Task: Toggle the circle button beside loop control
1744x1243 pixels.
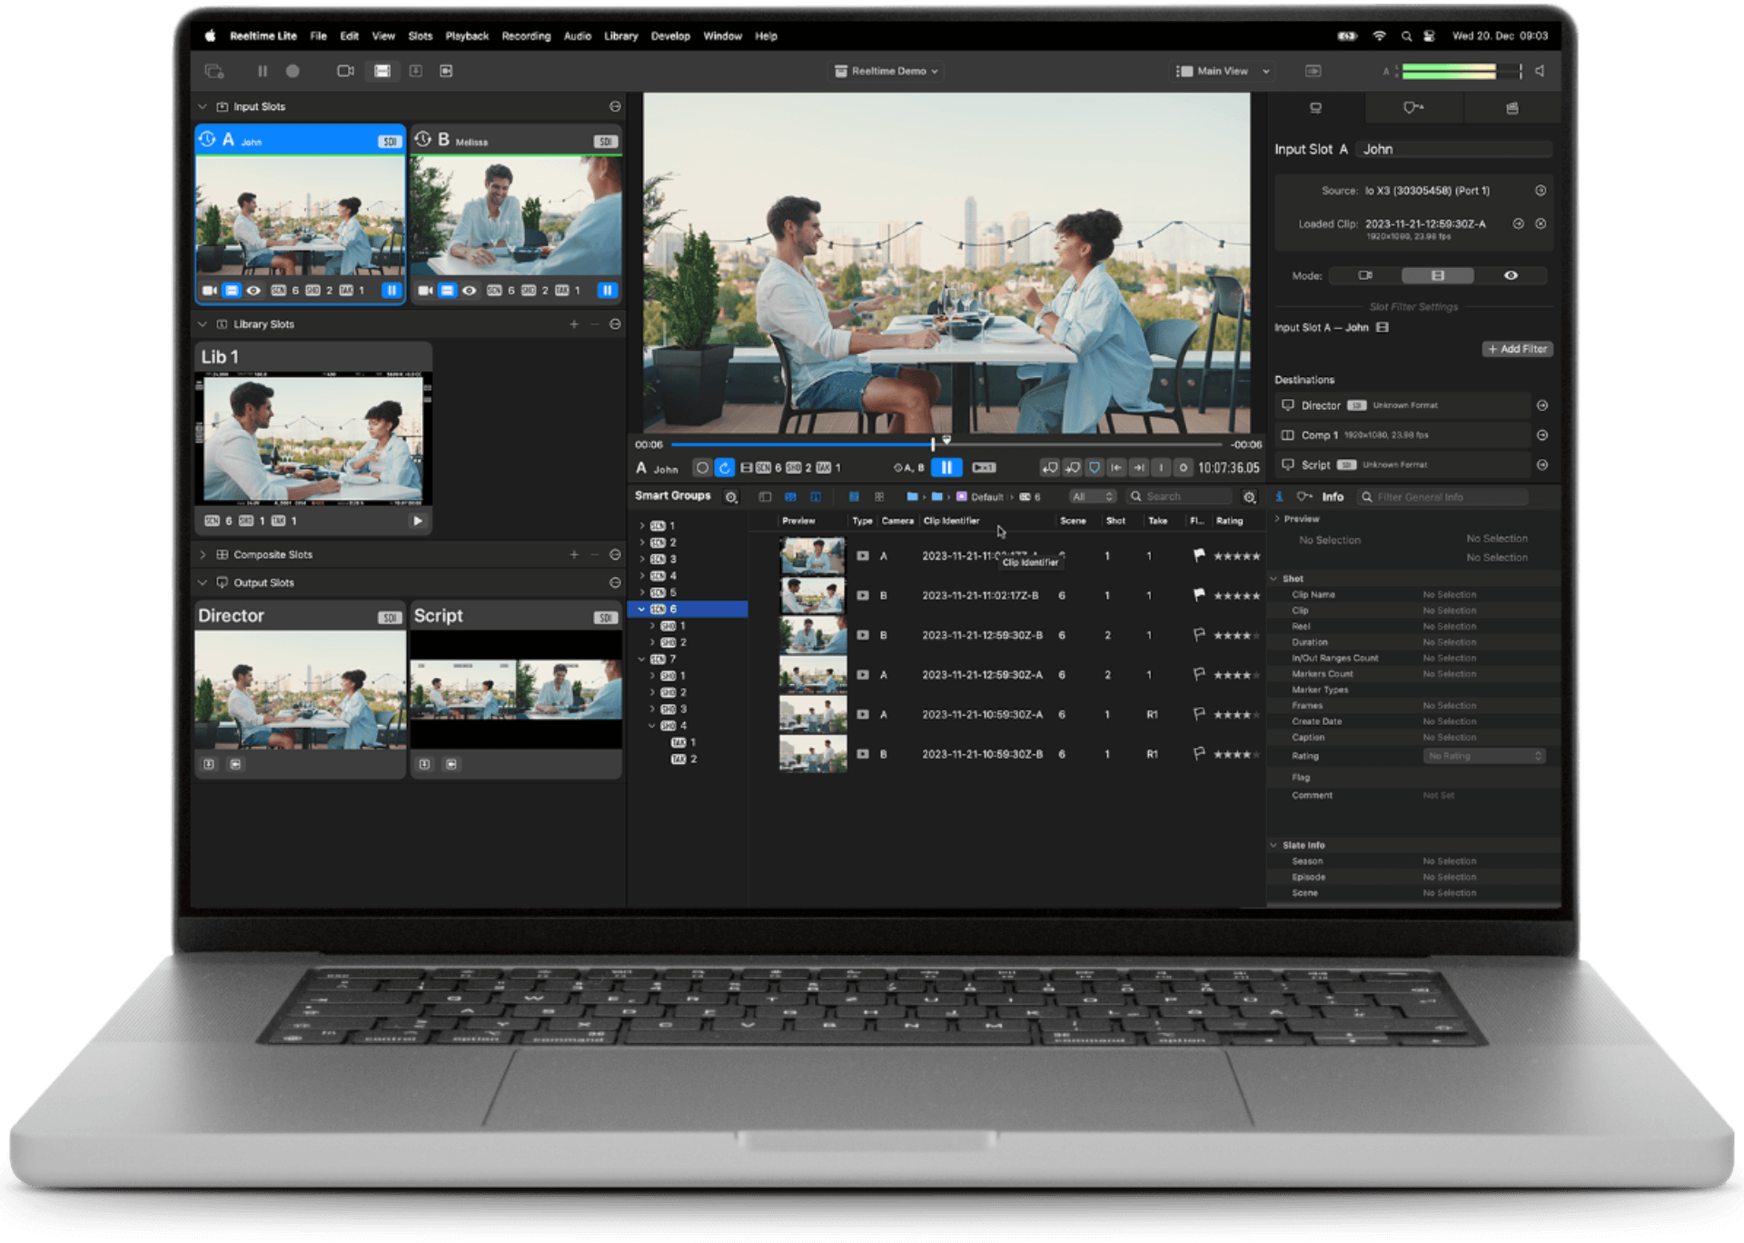Action: [702, 468]
